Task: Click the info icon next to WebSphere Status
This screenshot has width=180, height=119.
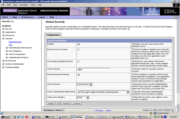Action: (63, 110)
